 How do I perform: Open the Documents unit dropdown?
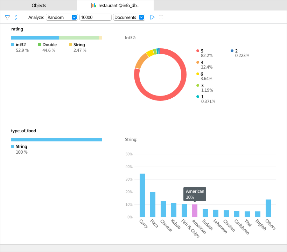(x=129, y=17)
